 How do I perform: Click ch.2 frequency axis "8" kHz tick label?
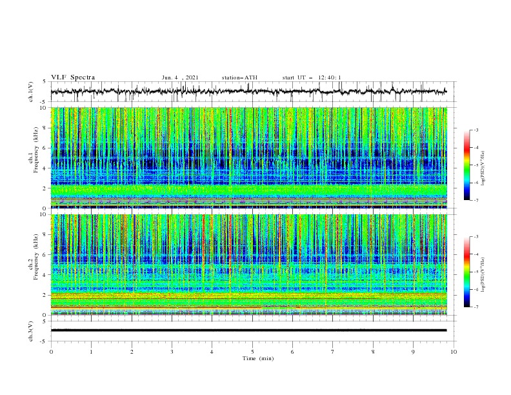[45, 235]
